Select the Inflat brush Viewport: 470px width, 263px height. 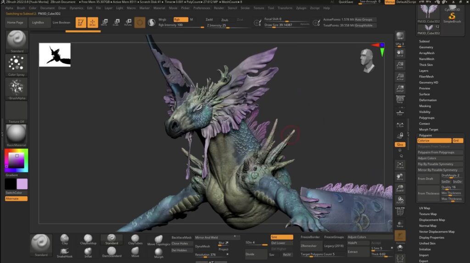[x=88, y=251]
